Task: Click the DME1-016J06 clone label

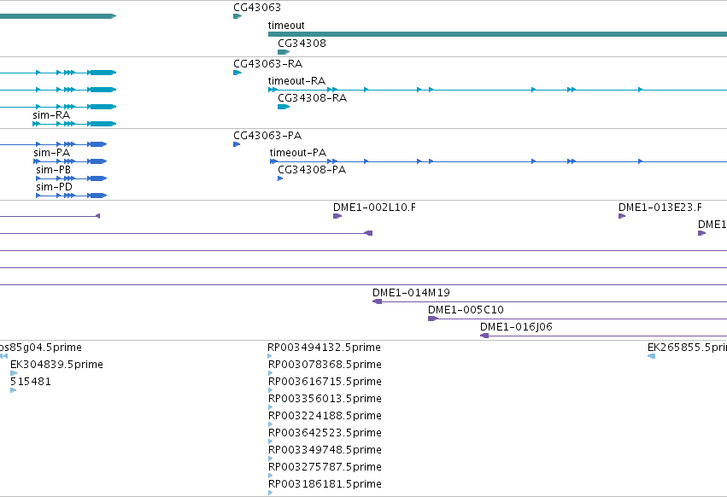Action: (x=516, y=327)
